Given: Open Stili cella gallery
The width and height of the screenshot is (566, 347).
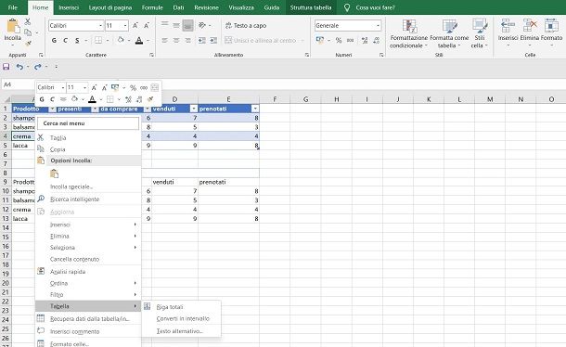Looking at the screenshot, I should point(480,34).
